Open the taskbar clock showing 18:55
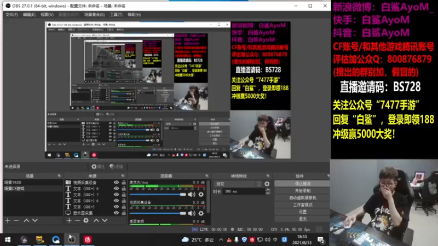Image resolution: width=438 pixels, height=246 pixels. click(302, 239)
